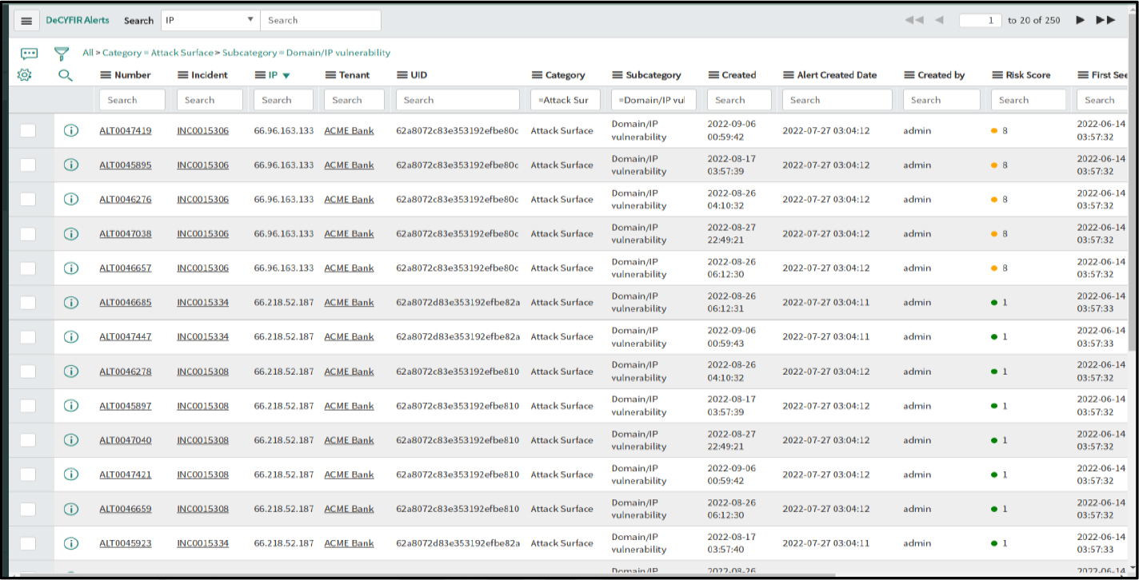Open the Risk Score column options icon
This screenshot has height=580, width=1139.
point(997,75)
